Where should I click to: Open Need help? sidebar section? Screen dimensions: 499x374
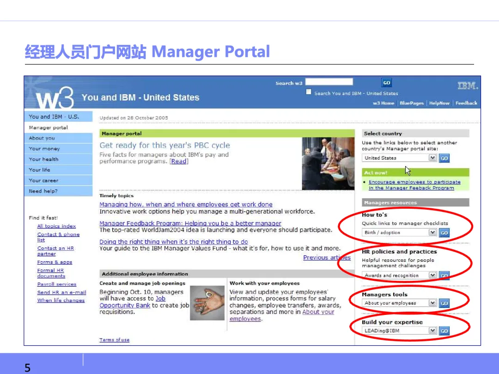pos(58,191)
